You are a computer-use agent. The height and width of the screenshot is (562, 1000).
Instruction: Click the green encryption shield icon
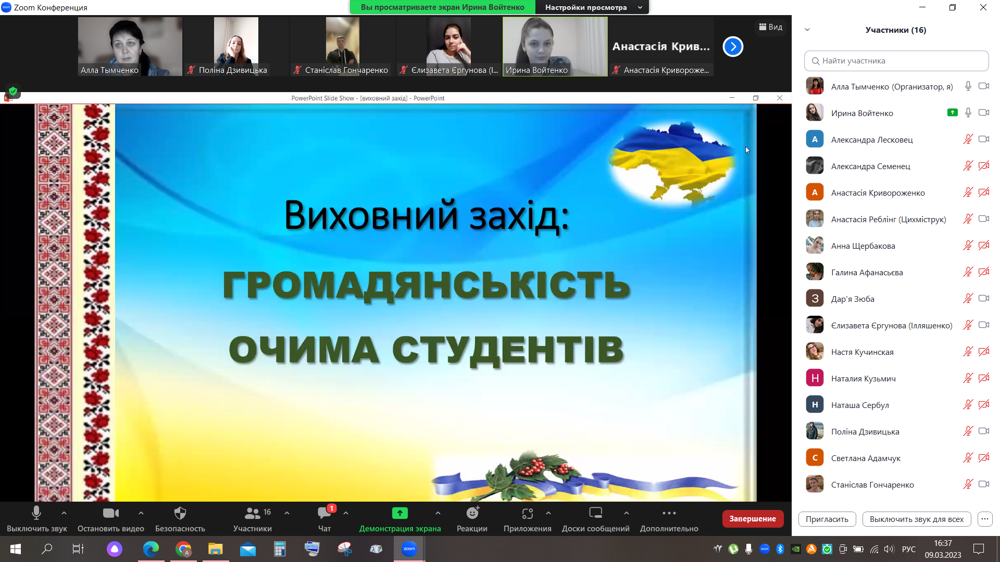[x=13, y=91]
